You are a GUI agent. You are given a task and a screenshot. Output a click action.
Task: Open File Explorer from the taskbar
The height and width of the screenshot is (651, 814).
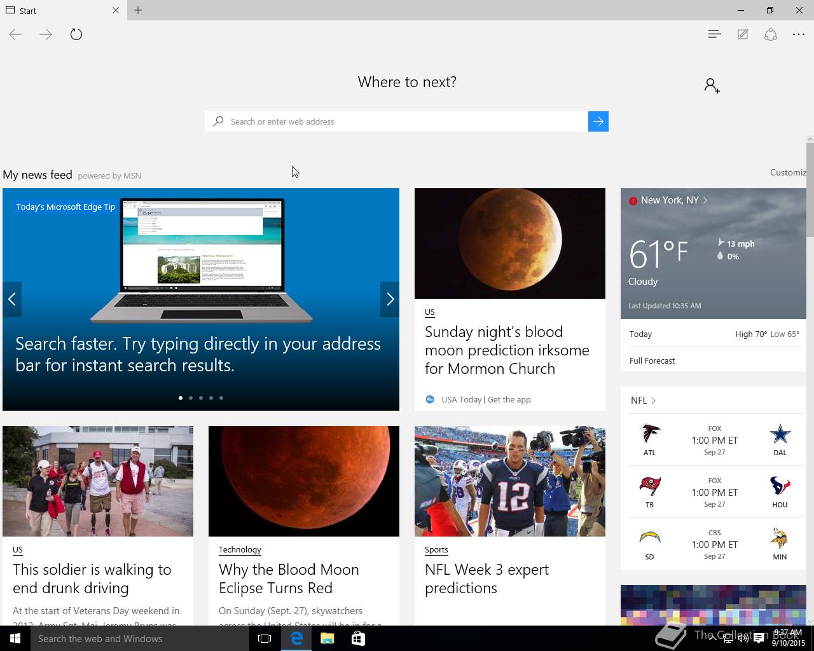pos(327,638)
